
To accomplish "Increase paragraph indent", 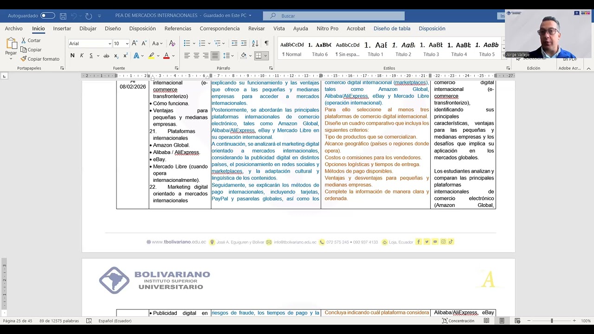I will pyautogui.click(x=244, y=43).
